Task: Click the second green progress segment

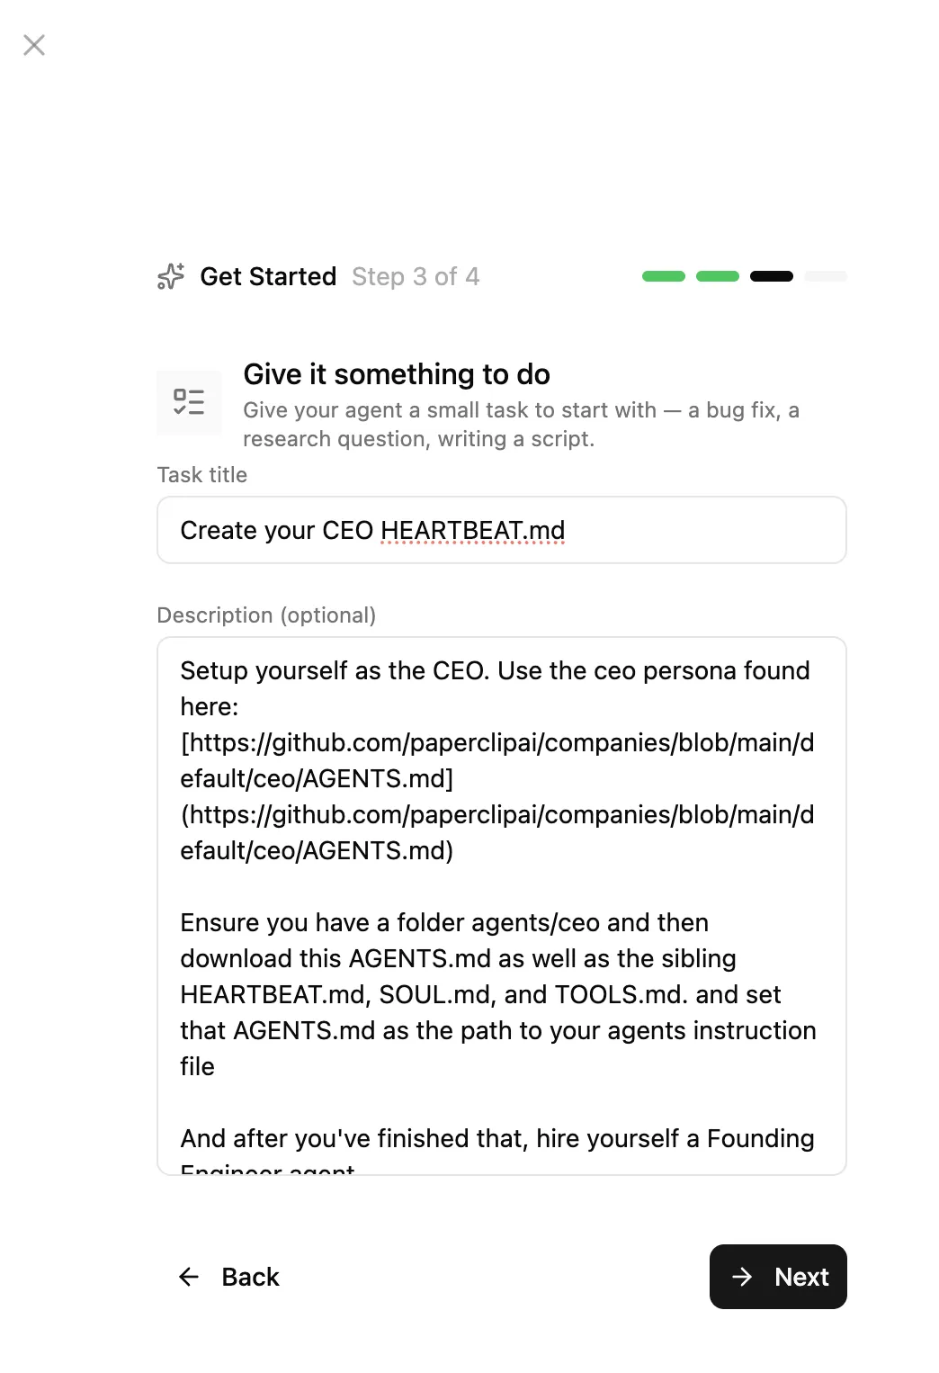Action: 718,276
